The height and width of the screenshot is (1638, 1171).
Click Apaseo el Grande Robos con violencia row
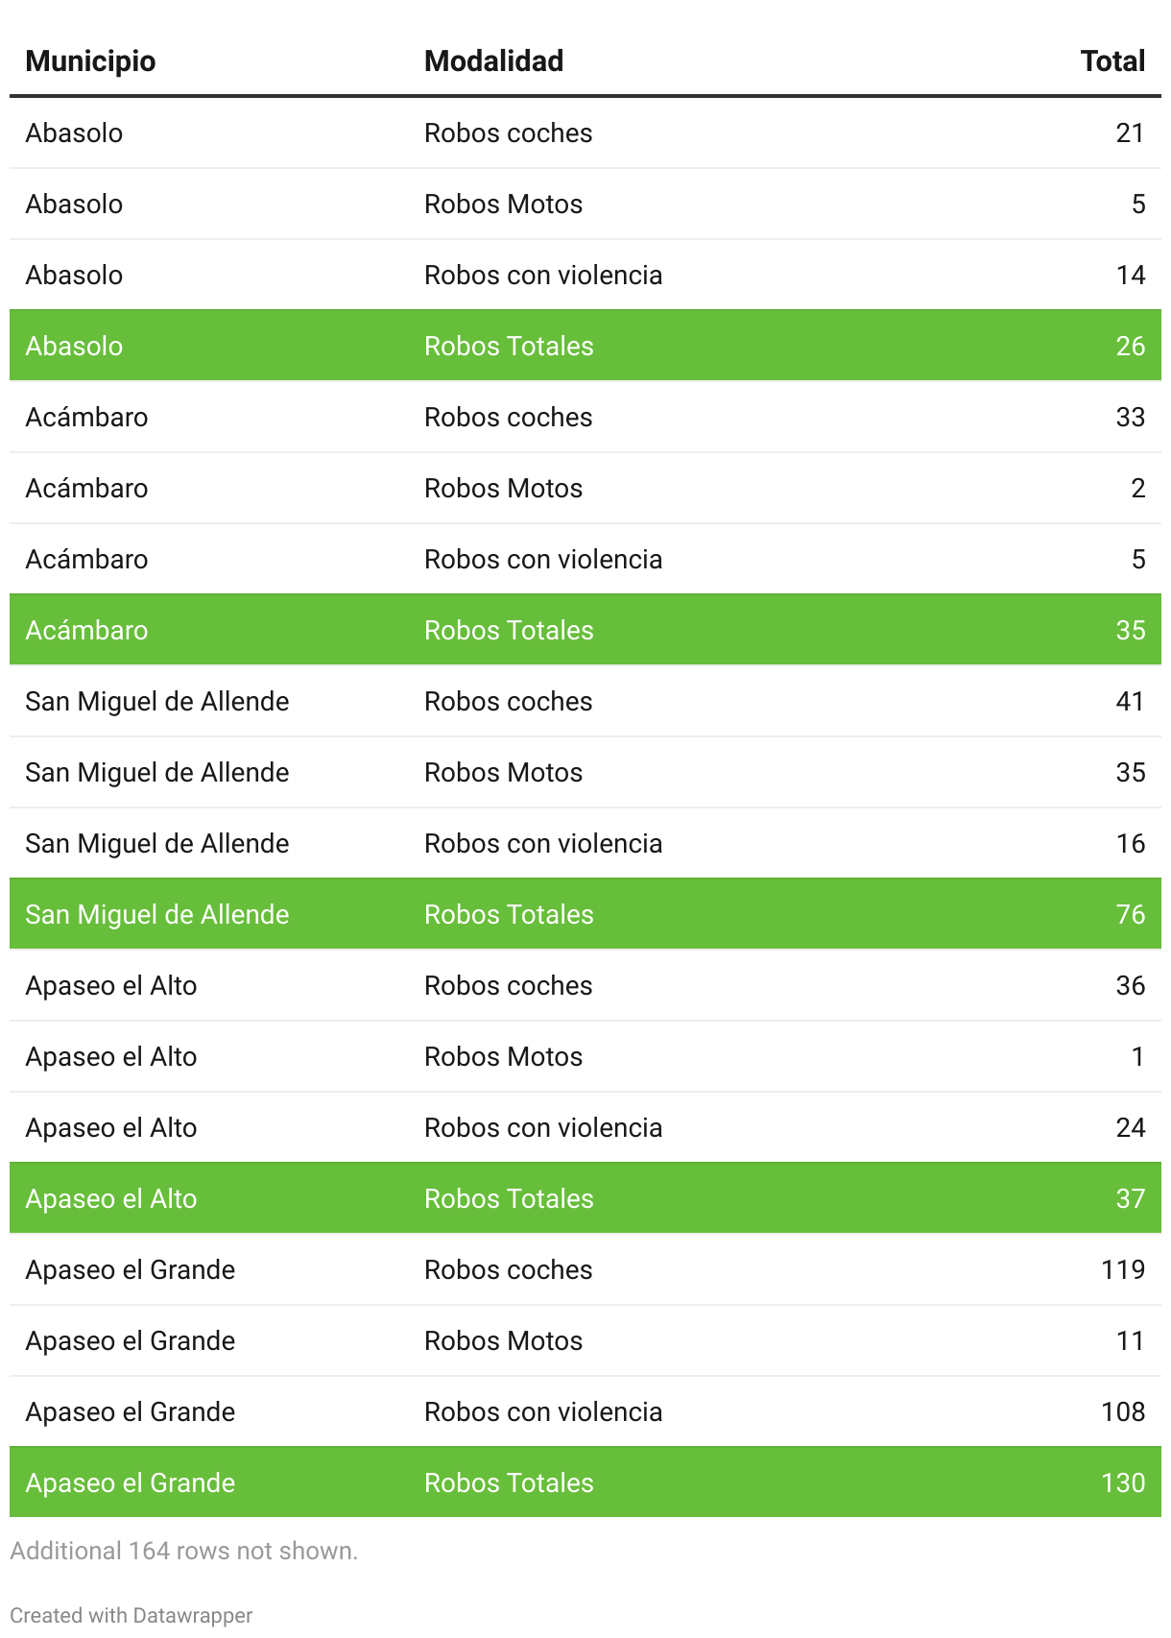585,1411
